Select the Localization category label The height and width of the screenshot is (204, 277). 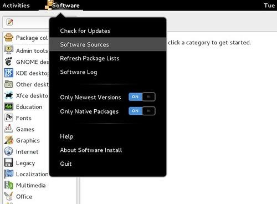[x=32, y=174]
